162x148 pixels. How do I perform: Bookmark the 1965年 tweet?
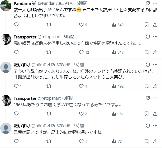coord(146,114)
